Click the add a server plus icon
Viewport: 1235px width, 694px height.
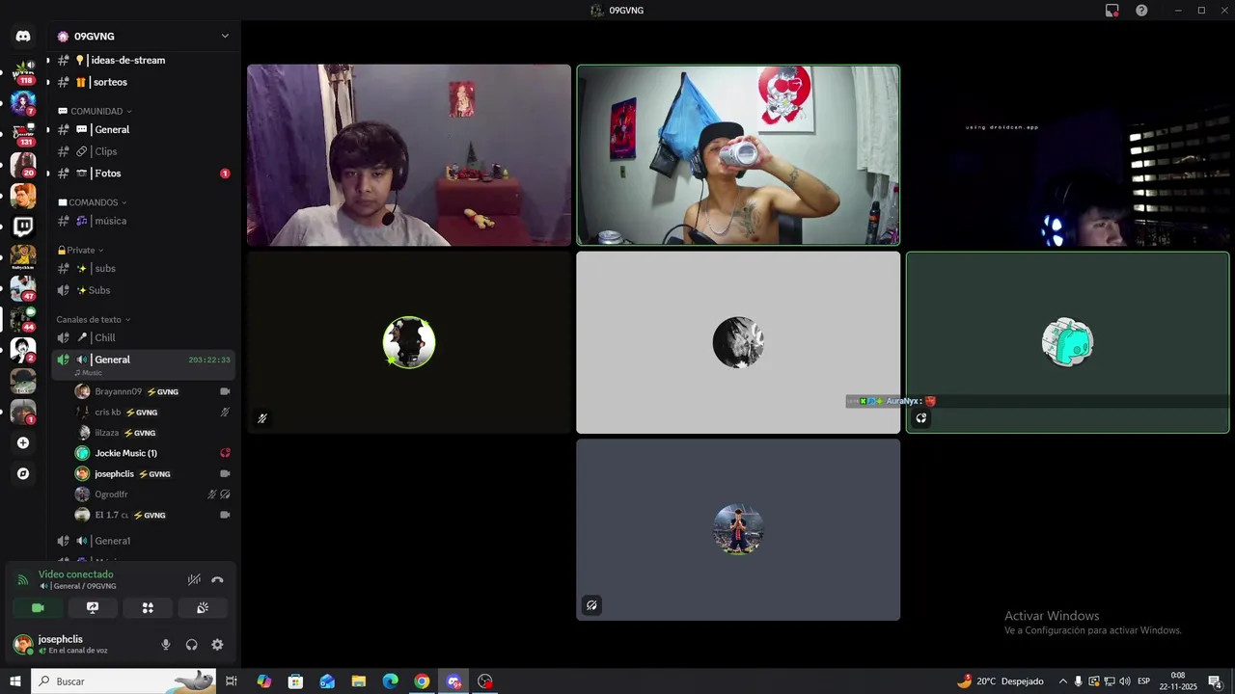(23, 442)
